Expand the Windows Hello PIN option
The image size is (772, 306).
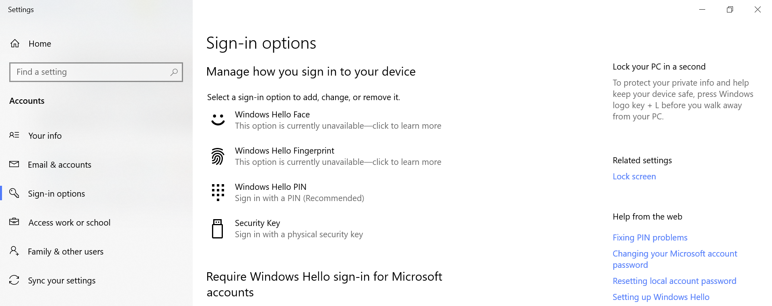coord(299,192)
